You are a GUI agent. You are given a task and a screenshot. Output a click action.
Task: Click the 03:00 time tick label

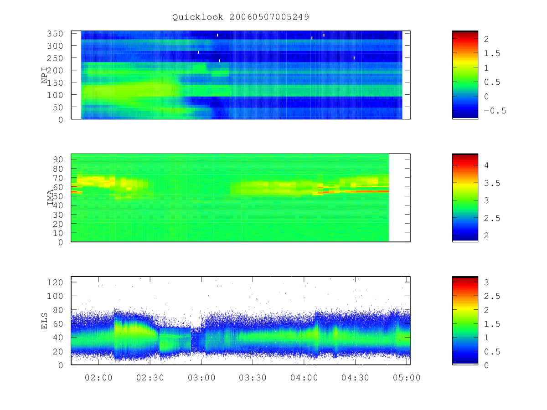(x=201, y=378)
